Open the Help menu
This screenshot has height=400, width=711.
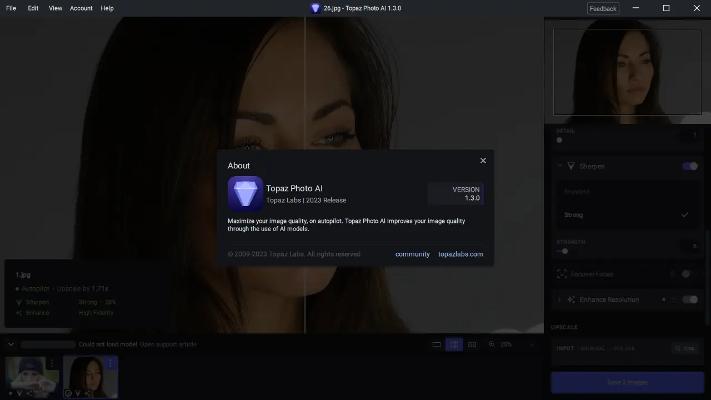tap(107, 8)
